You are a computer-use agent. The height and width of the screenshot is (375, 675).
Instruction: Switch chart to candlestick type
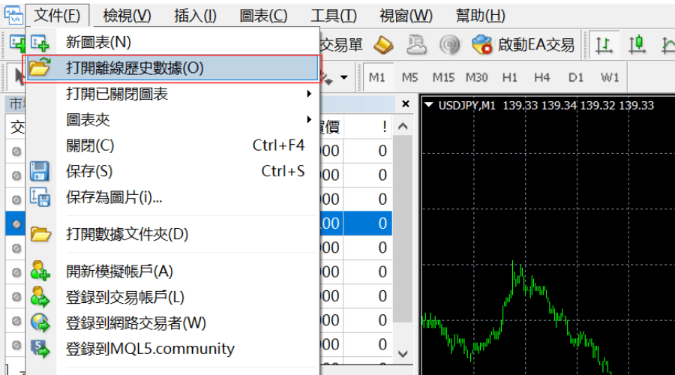point(637,45)
